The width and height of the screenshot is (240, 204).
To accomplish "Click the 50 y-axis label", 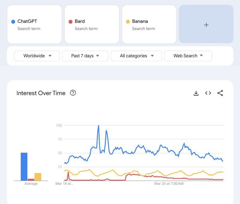I will point(60,153).
